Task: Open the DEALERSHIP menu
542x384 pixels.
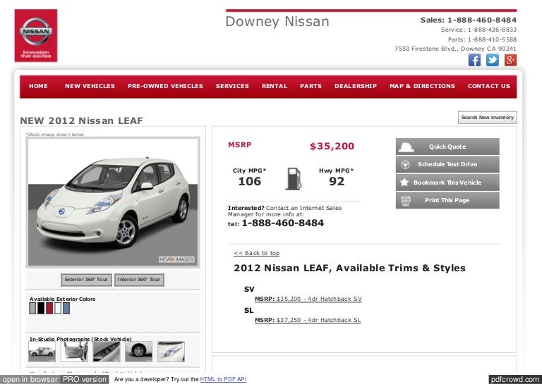Action: [356, 86]
